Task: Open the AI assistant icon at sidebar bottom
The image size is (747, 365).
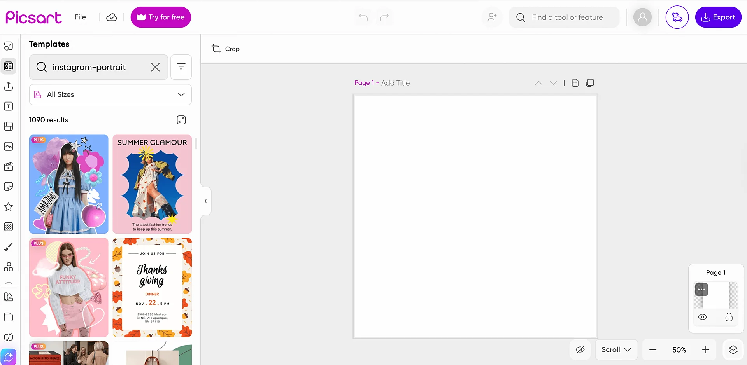Action: click(x=9, y=357)
